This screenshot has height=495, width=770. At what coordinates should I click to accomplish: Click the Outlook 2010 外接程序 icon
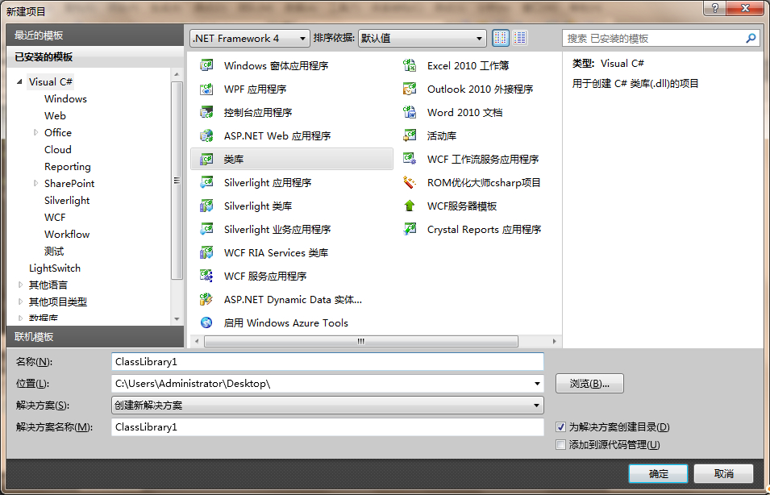click(x=410, y=89)
